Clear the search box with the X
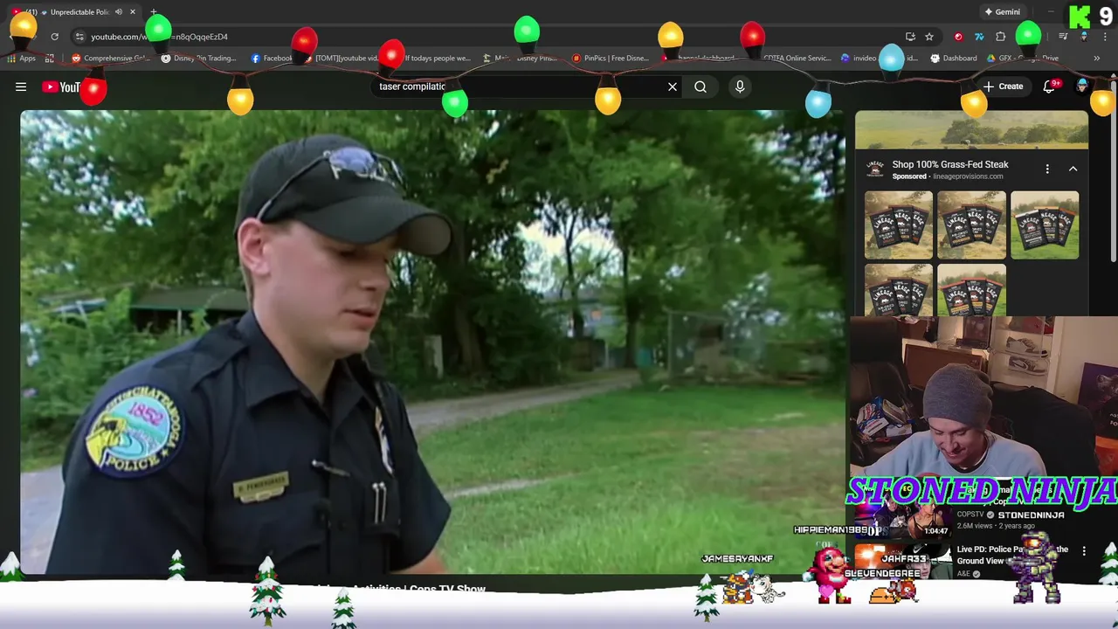The width and height of the screenshot is (1118, 629). pos(673,86)
